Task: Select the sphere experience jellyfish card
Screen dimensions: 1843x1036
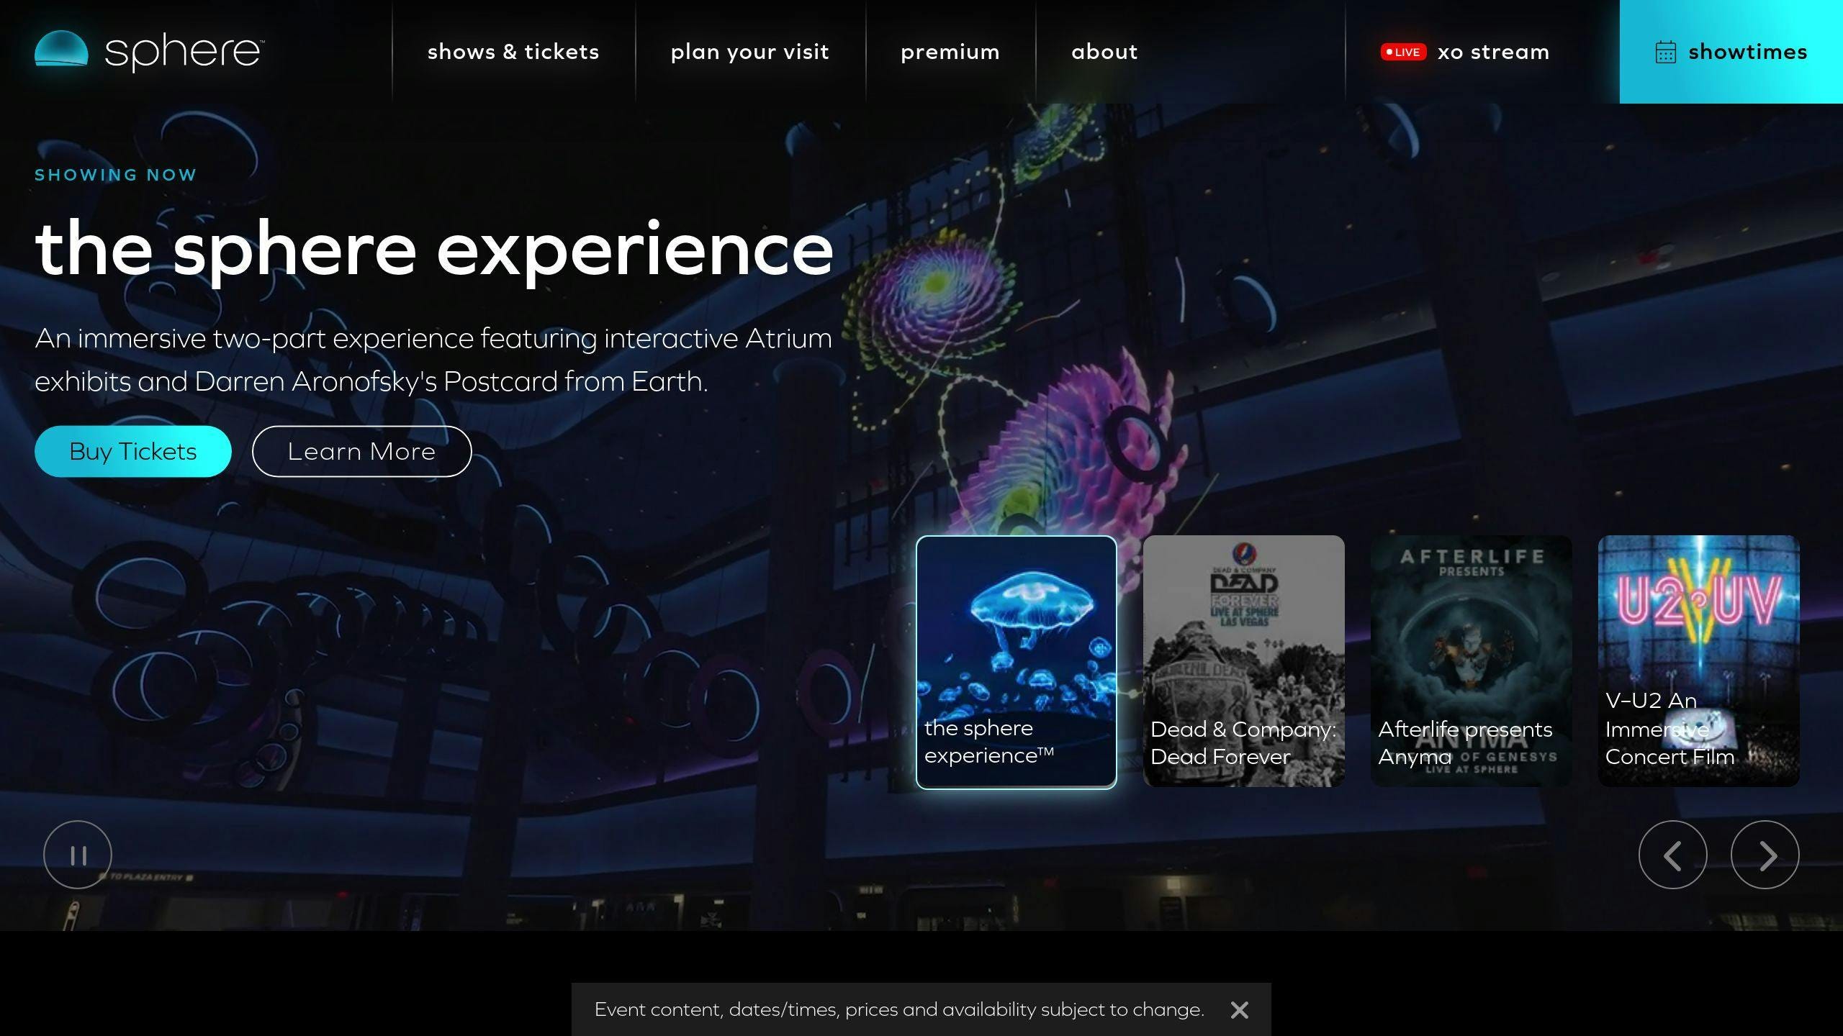Action: point(1016,662)
